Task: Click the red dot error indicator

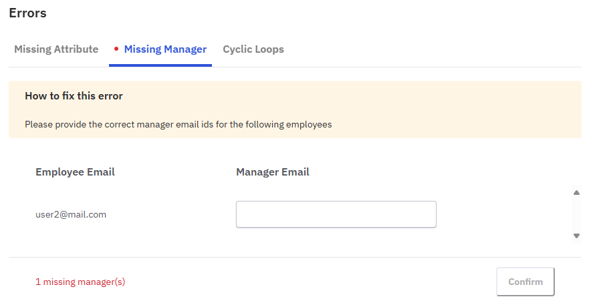Action: 116,49
